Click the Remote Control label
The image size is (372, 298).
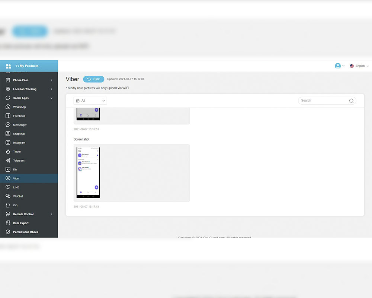[23, 214]
